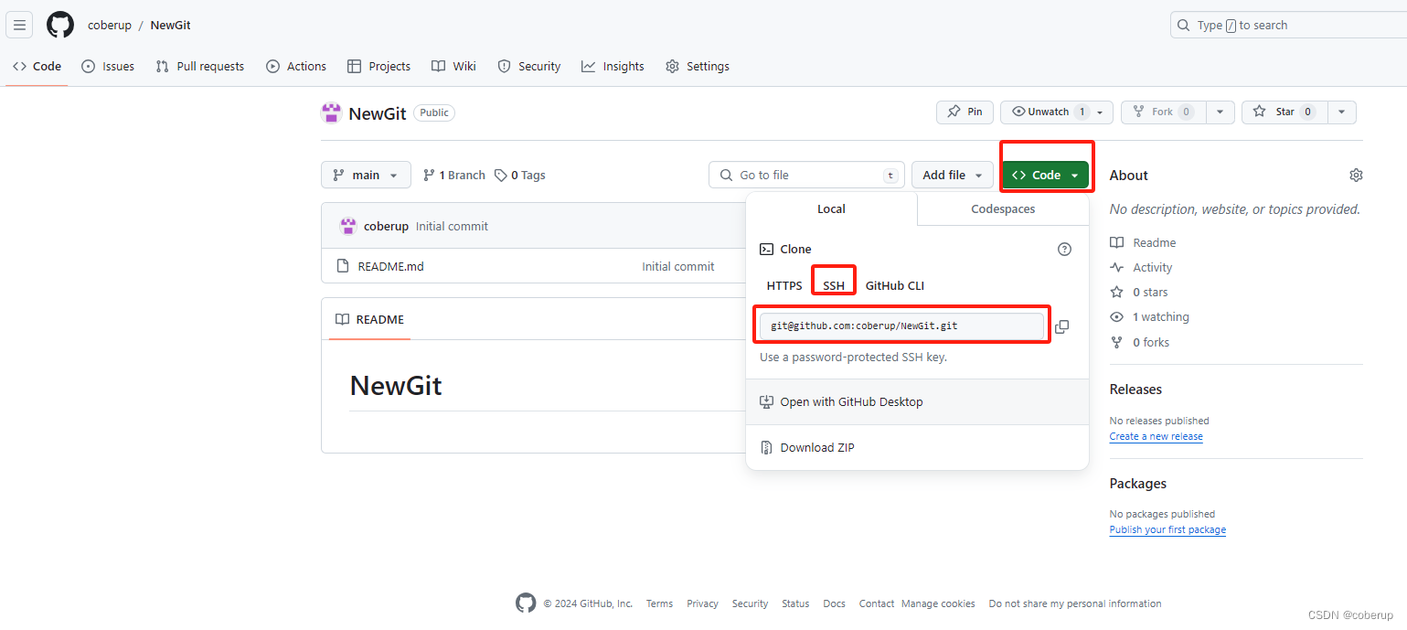
Task: Click the clone help question mark icon
Action: pyautogui.click(x=1064, y=249)
